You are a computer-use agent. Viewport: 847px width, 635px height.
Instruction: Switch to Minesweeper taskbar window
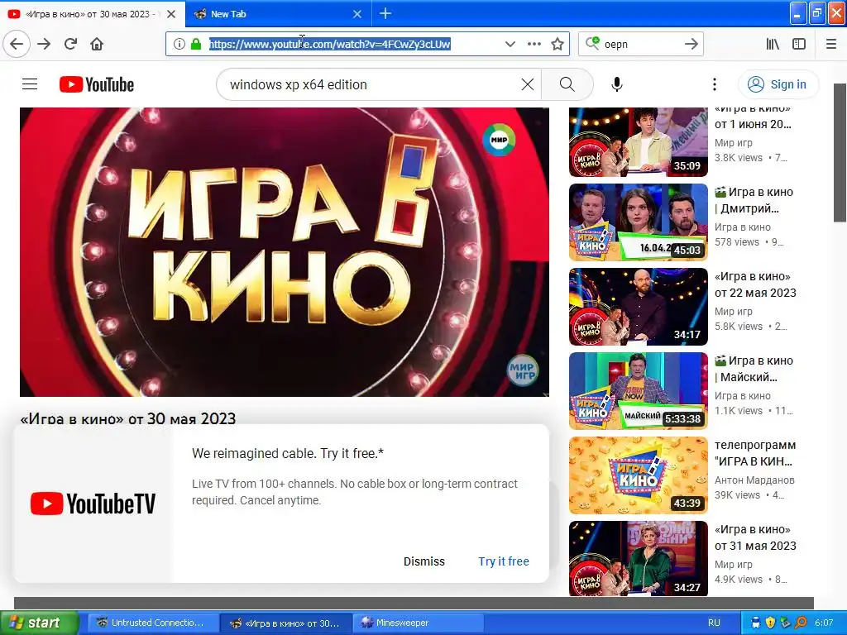[419, 623]
